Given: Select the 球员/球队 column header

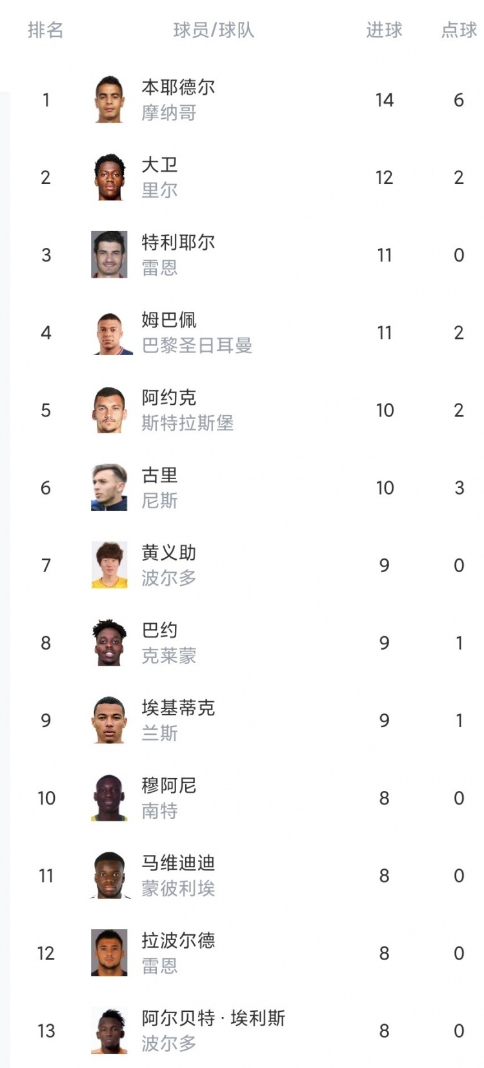Looking at the screenshot, I should (214, 30).
